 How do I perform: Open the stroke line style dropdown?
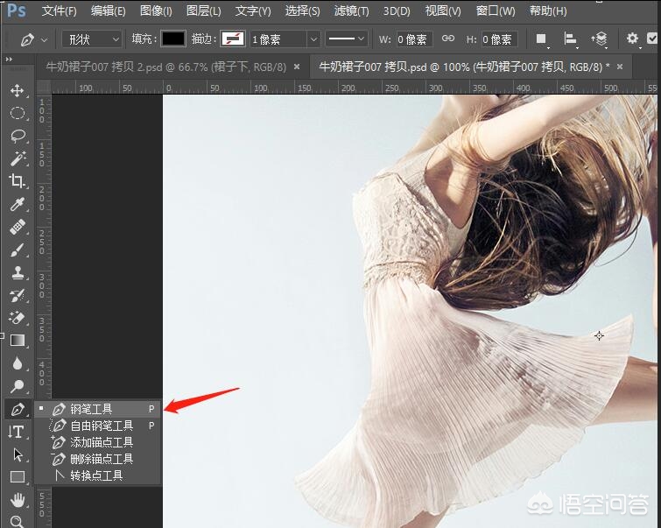346,39
